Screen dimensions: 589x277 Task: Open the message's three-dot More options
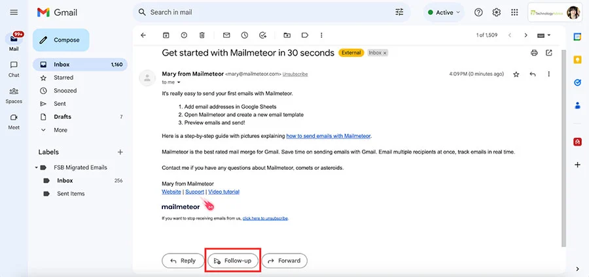549,74
